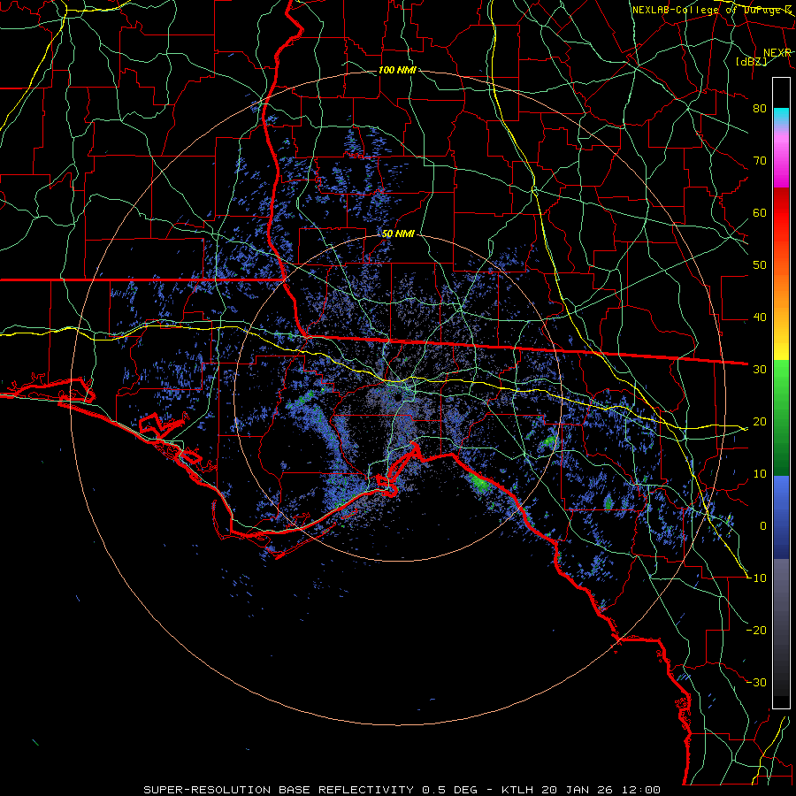Click the -10 value on the dBZ scale
This screenshot has width=796, height=796.
coord(756,578)
